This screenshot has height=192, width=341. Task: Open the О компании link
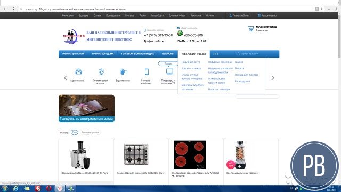(68, 15)
